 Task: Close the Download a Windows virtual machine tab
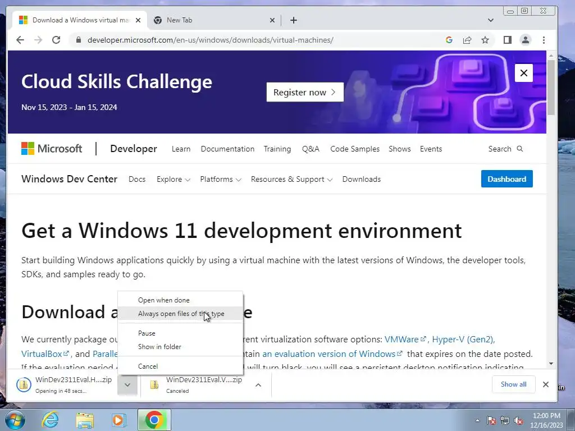click(138, 20)
